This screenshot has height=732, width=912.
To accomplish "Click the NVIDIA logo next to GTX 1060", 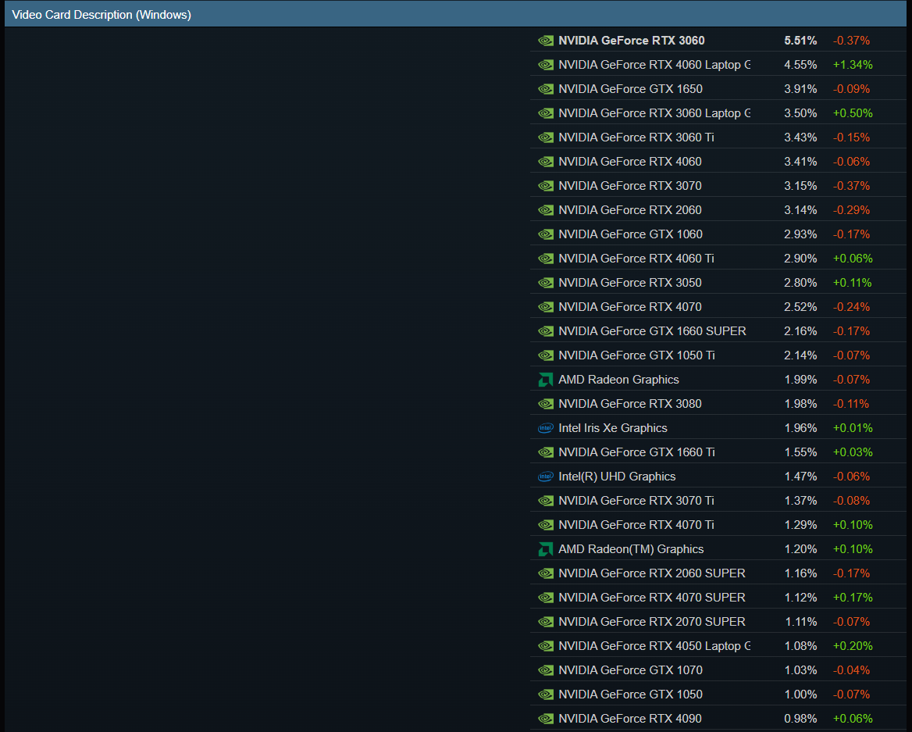I will [x=546, y=234].
